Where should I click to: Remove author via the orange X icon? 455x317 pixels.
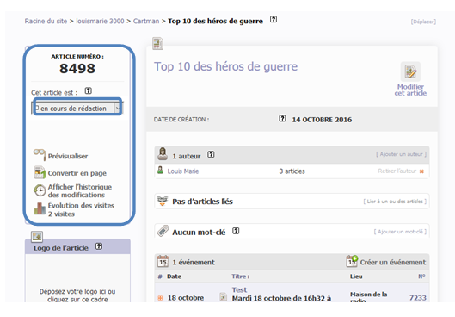coord(421,171)
